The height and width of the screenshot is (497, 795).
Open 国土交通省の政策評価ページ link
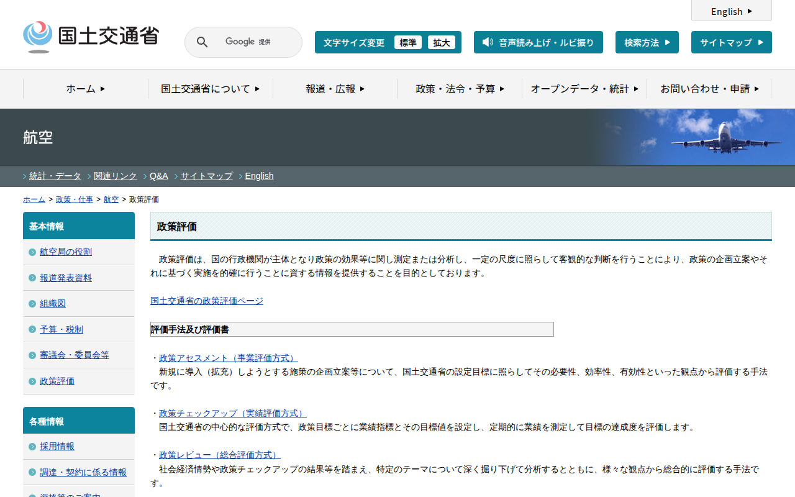pyautogui.click(x=207, y=301)
